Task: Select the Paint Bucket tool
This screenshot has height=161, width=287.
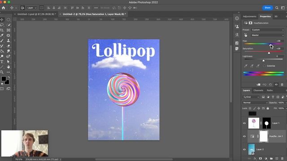Action: click(x=2, y=51)
